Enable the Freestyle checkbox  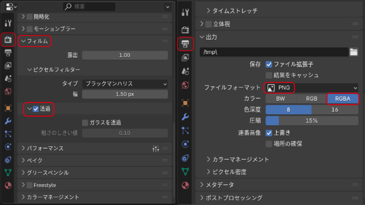[30, 185]
